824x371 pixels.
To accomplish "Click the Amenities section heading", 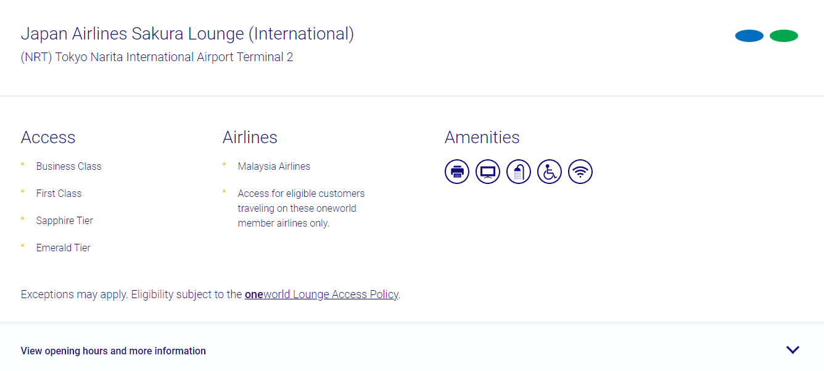I will (x=482, y=138).
